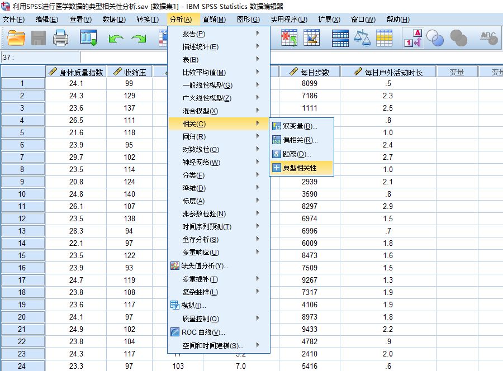The image size is (503, 371).
Task: Select 双变量(B)... correlation option
Action: coord(302,126)
